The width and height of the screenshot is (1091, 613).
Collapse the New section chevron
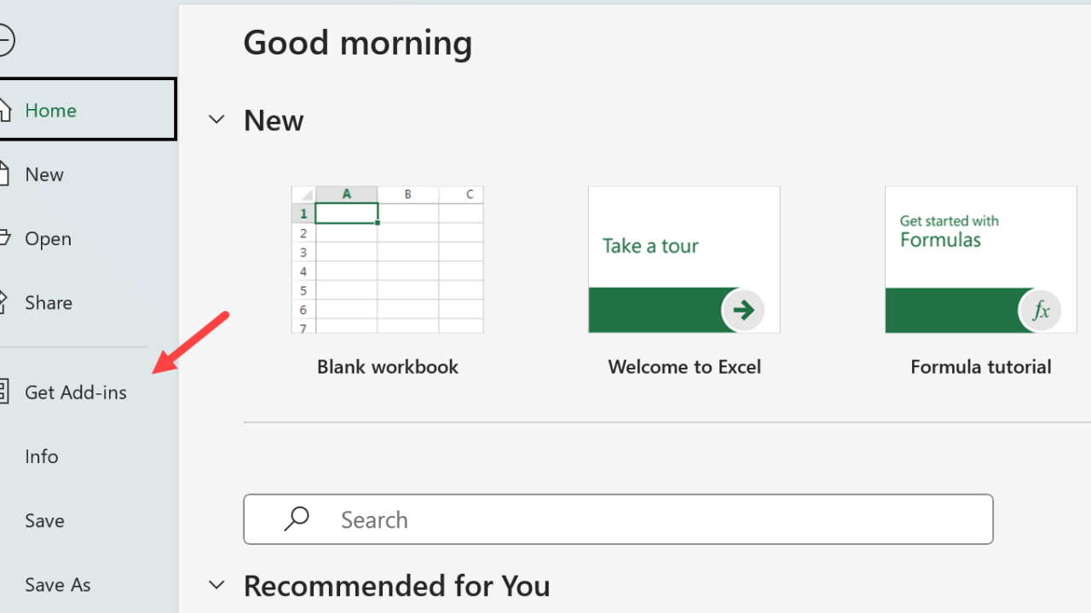click(217, 120)
